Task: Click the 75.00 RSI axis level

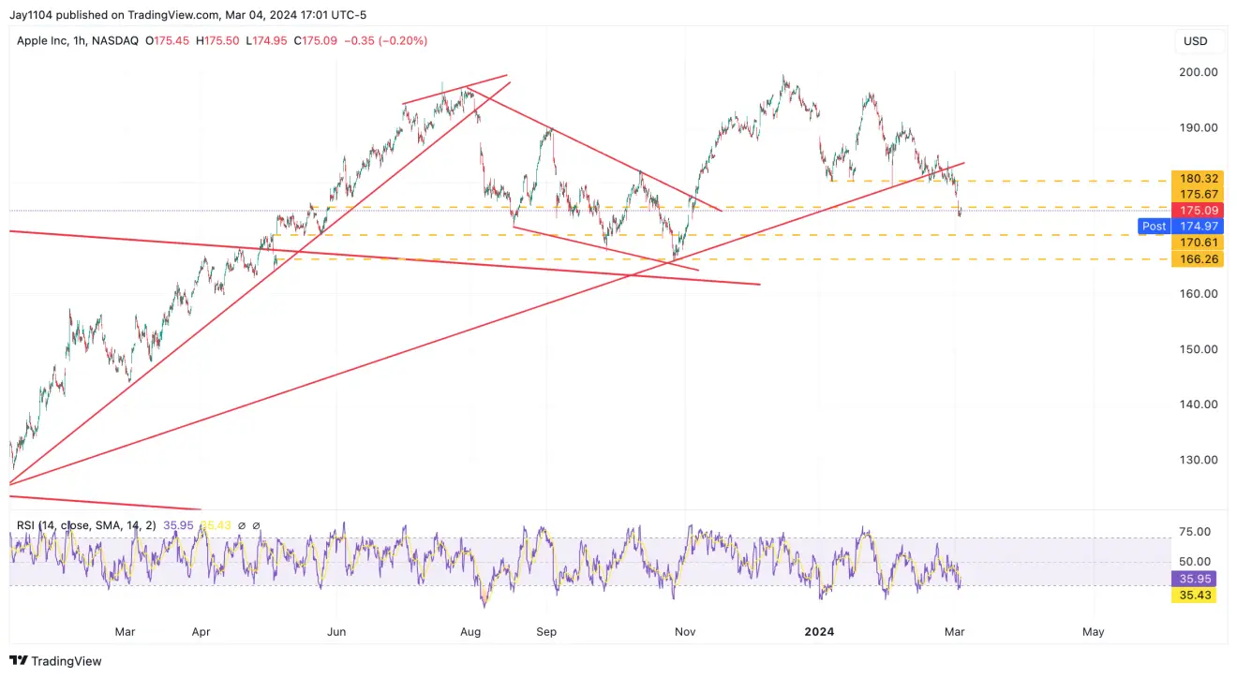Action: pyautogui.click(x=1196, y=532)
